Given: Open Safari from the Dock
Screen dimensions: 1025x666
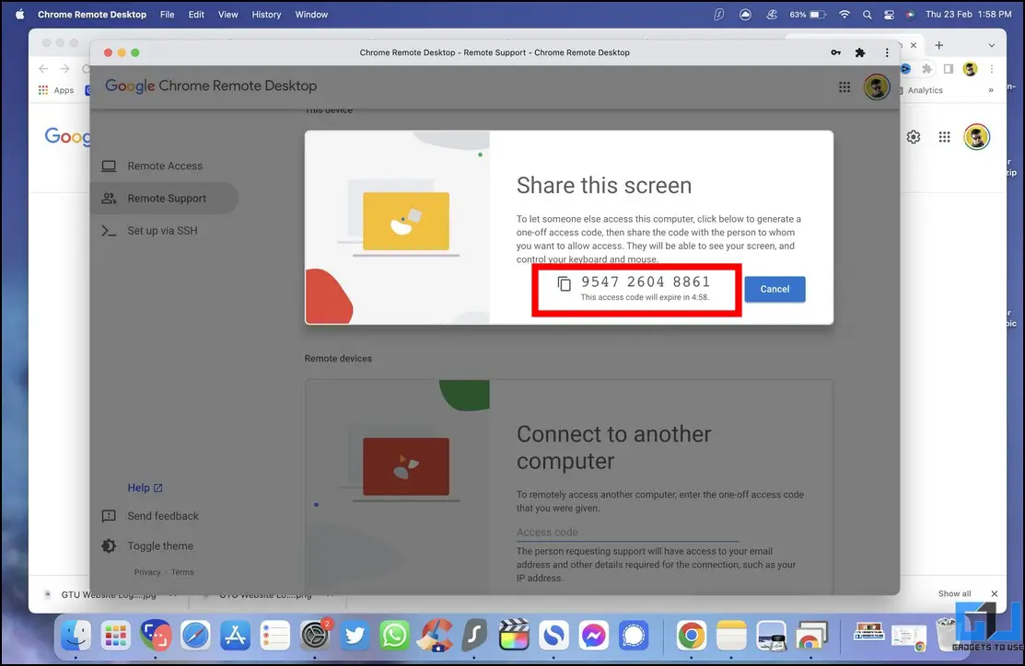Looking at the screenshot, I should [x=195, y=636].
